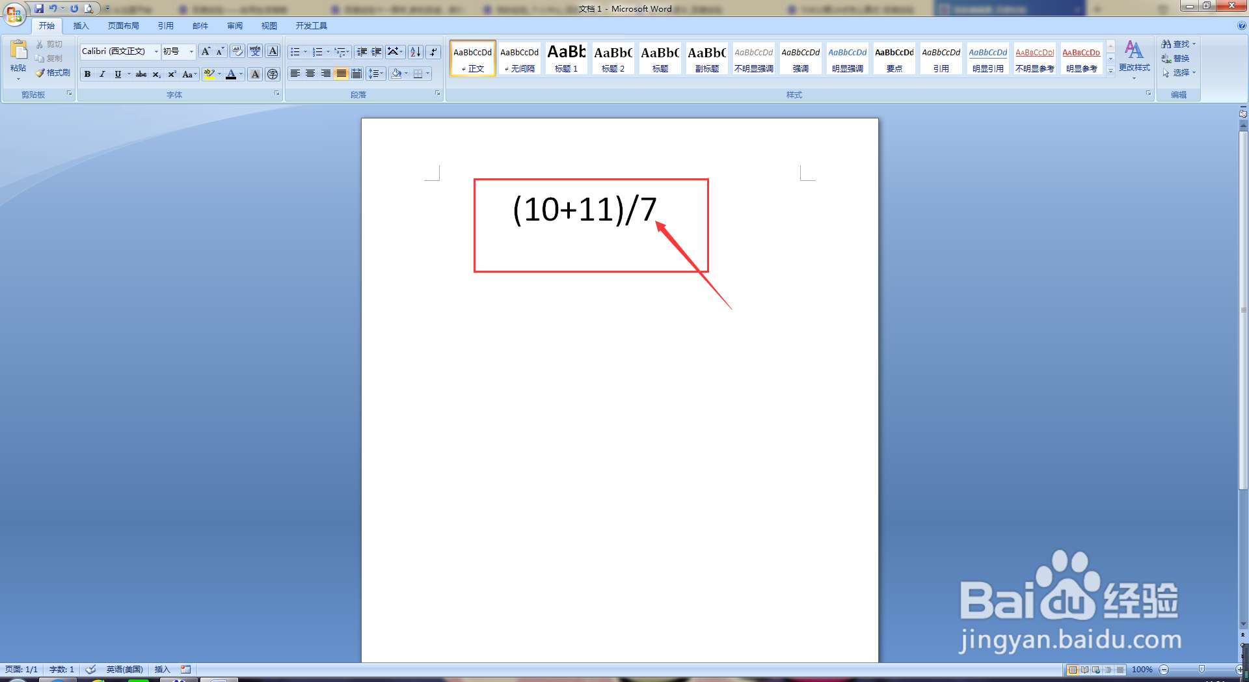
Task: Apply strikethrough to text
Action: point(141,74)
